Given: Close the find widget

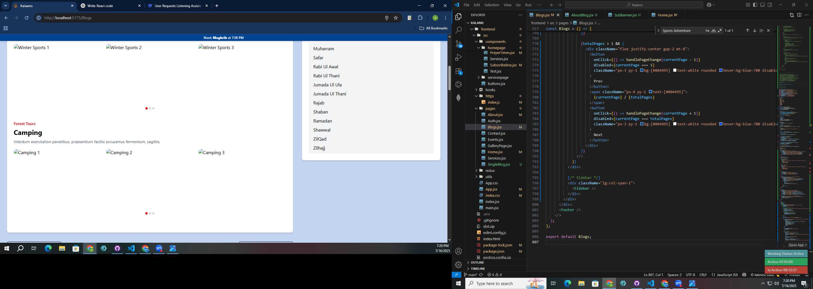Looking at the screenshot, I should click(x=768, y=30).
